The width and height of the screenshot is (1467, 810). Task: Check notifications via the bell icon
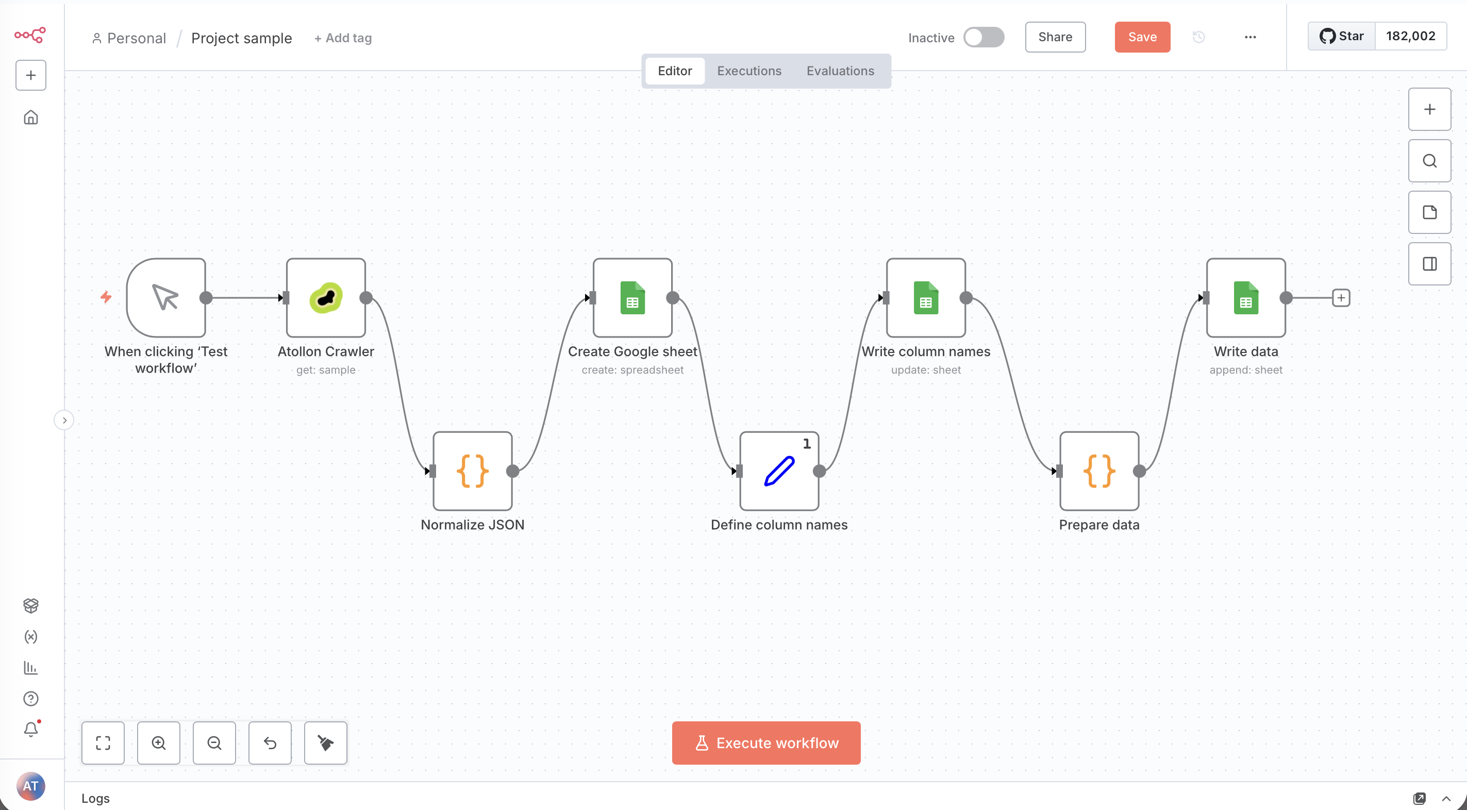(x=31, y=729)
